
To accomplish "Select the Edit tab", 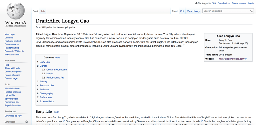I will [x=182, y=11].
